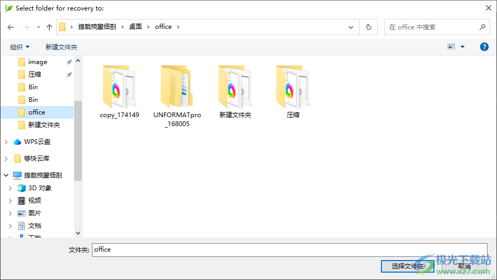Select 新建文件夹 in the sidebar tree
The height and width of the screenshot is (280, 497).
[44, 125]
